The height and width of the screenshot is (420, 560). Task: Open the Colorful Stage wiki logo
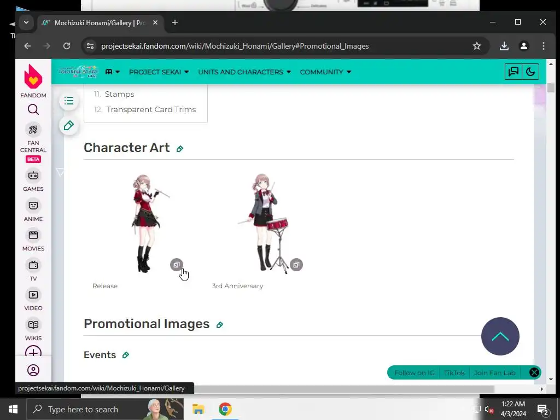pos(78,72)
